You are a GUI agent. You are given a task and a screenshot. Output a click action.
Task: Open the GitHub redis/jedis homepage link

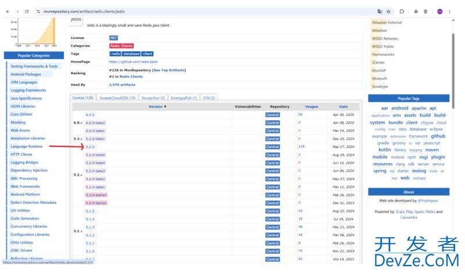[x=133, y=62]
